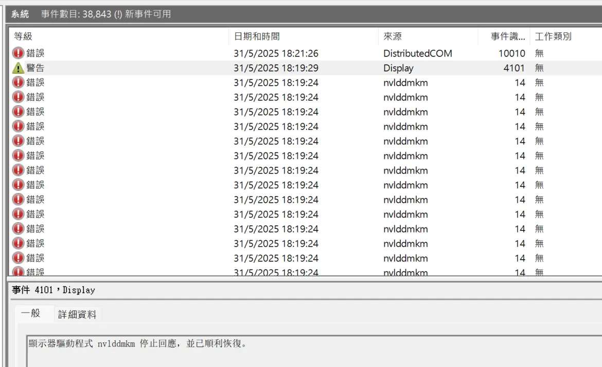Sort by the 等級 column header
The height and width of the screenshot is (367, 602).
tap(118, 36)
